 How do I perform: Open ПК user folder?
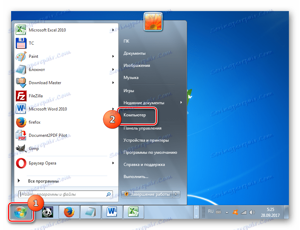(126, 41)
